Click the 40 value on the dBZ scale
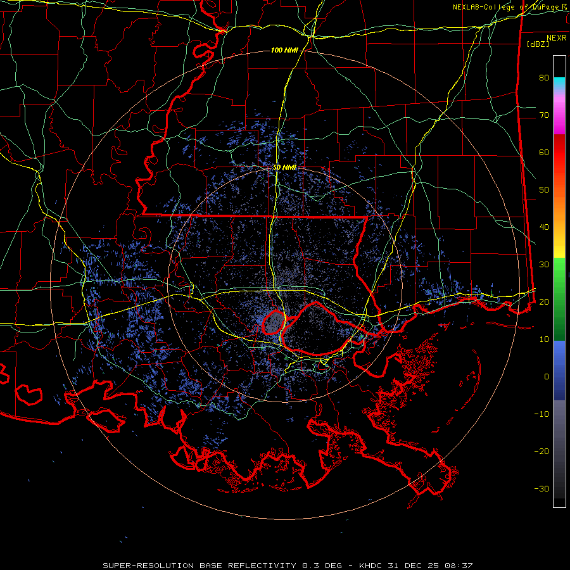Image resolution: width=570 pixels, height=570 pixels. tap(544, 227)
